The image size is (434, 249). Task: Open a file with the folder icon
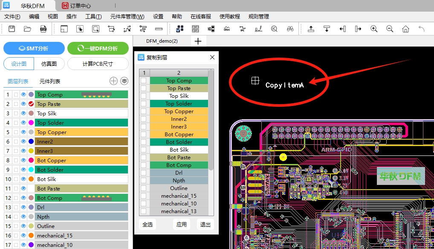27,29
